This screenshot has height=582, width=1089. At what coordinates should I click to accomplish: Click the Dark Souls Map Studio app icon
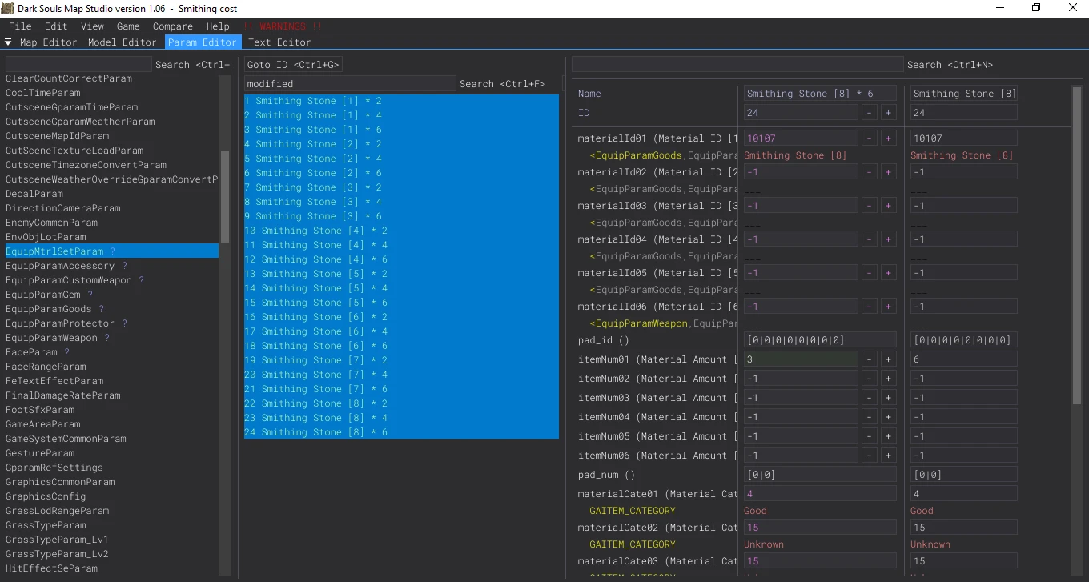click(9, 8)
